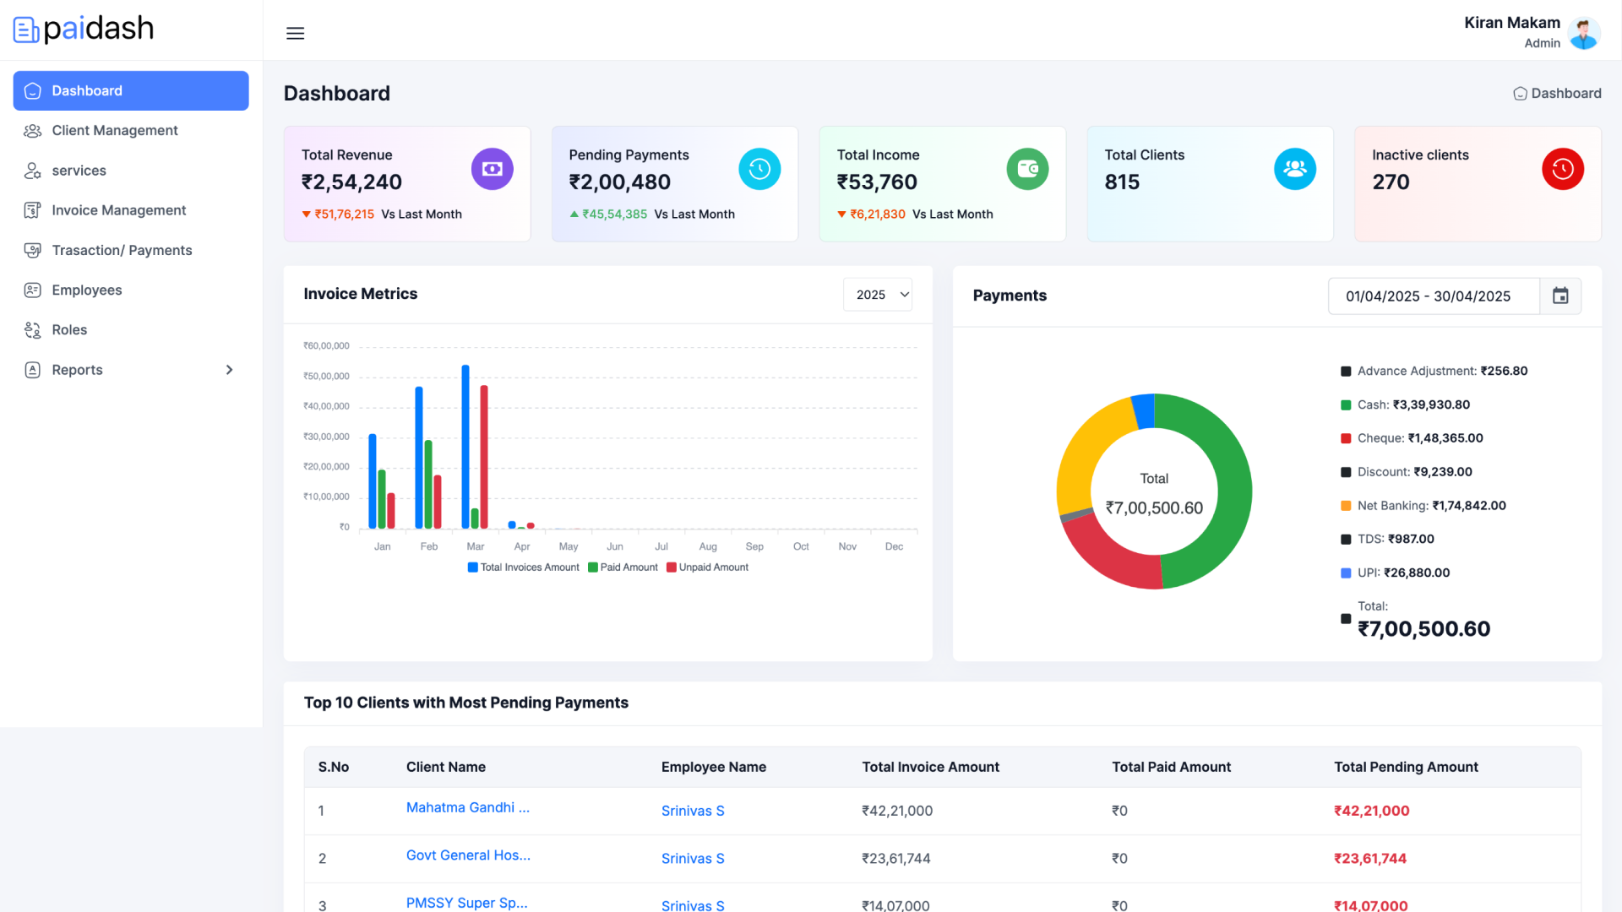Click the Total Revenue purple money icon
1622x912 pixels.
click(493, 169)
